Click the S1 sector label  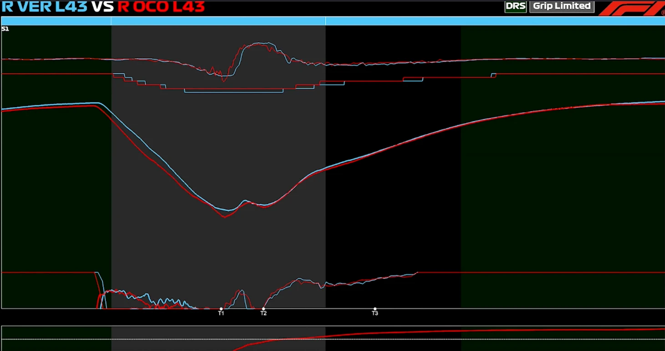pyautogui.click(x=5, y=29)
